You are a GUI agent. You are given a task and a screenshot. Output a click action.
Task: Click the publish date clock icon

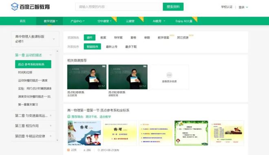coord(99,150)
